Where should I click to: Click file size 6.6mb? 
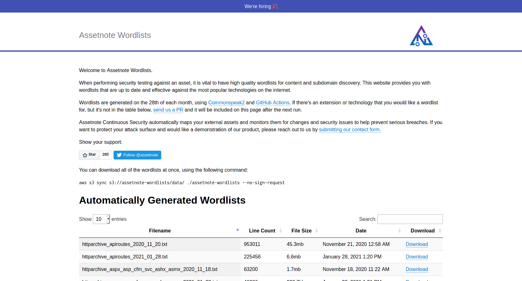click(294, 257)
